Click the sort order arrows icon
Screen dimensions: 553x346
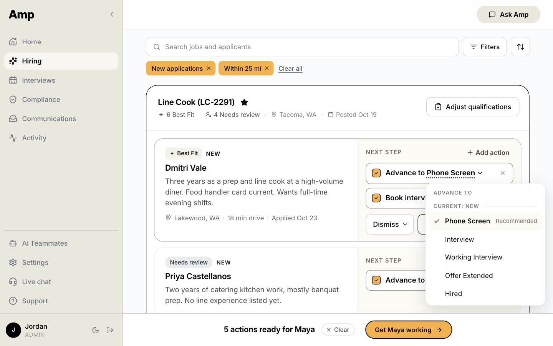[520, 47]
